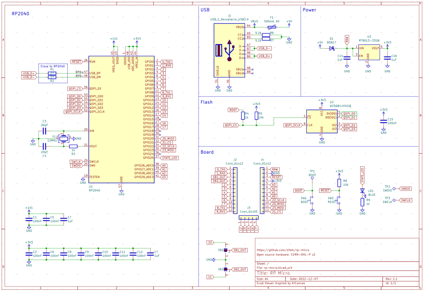Select test point TP1 BOOT
The width and height of the screenshot is (424, 291).
[313, 178]
